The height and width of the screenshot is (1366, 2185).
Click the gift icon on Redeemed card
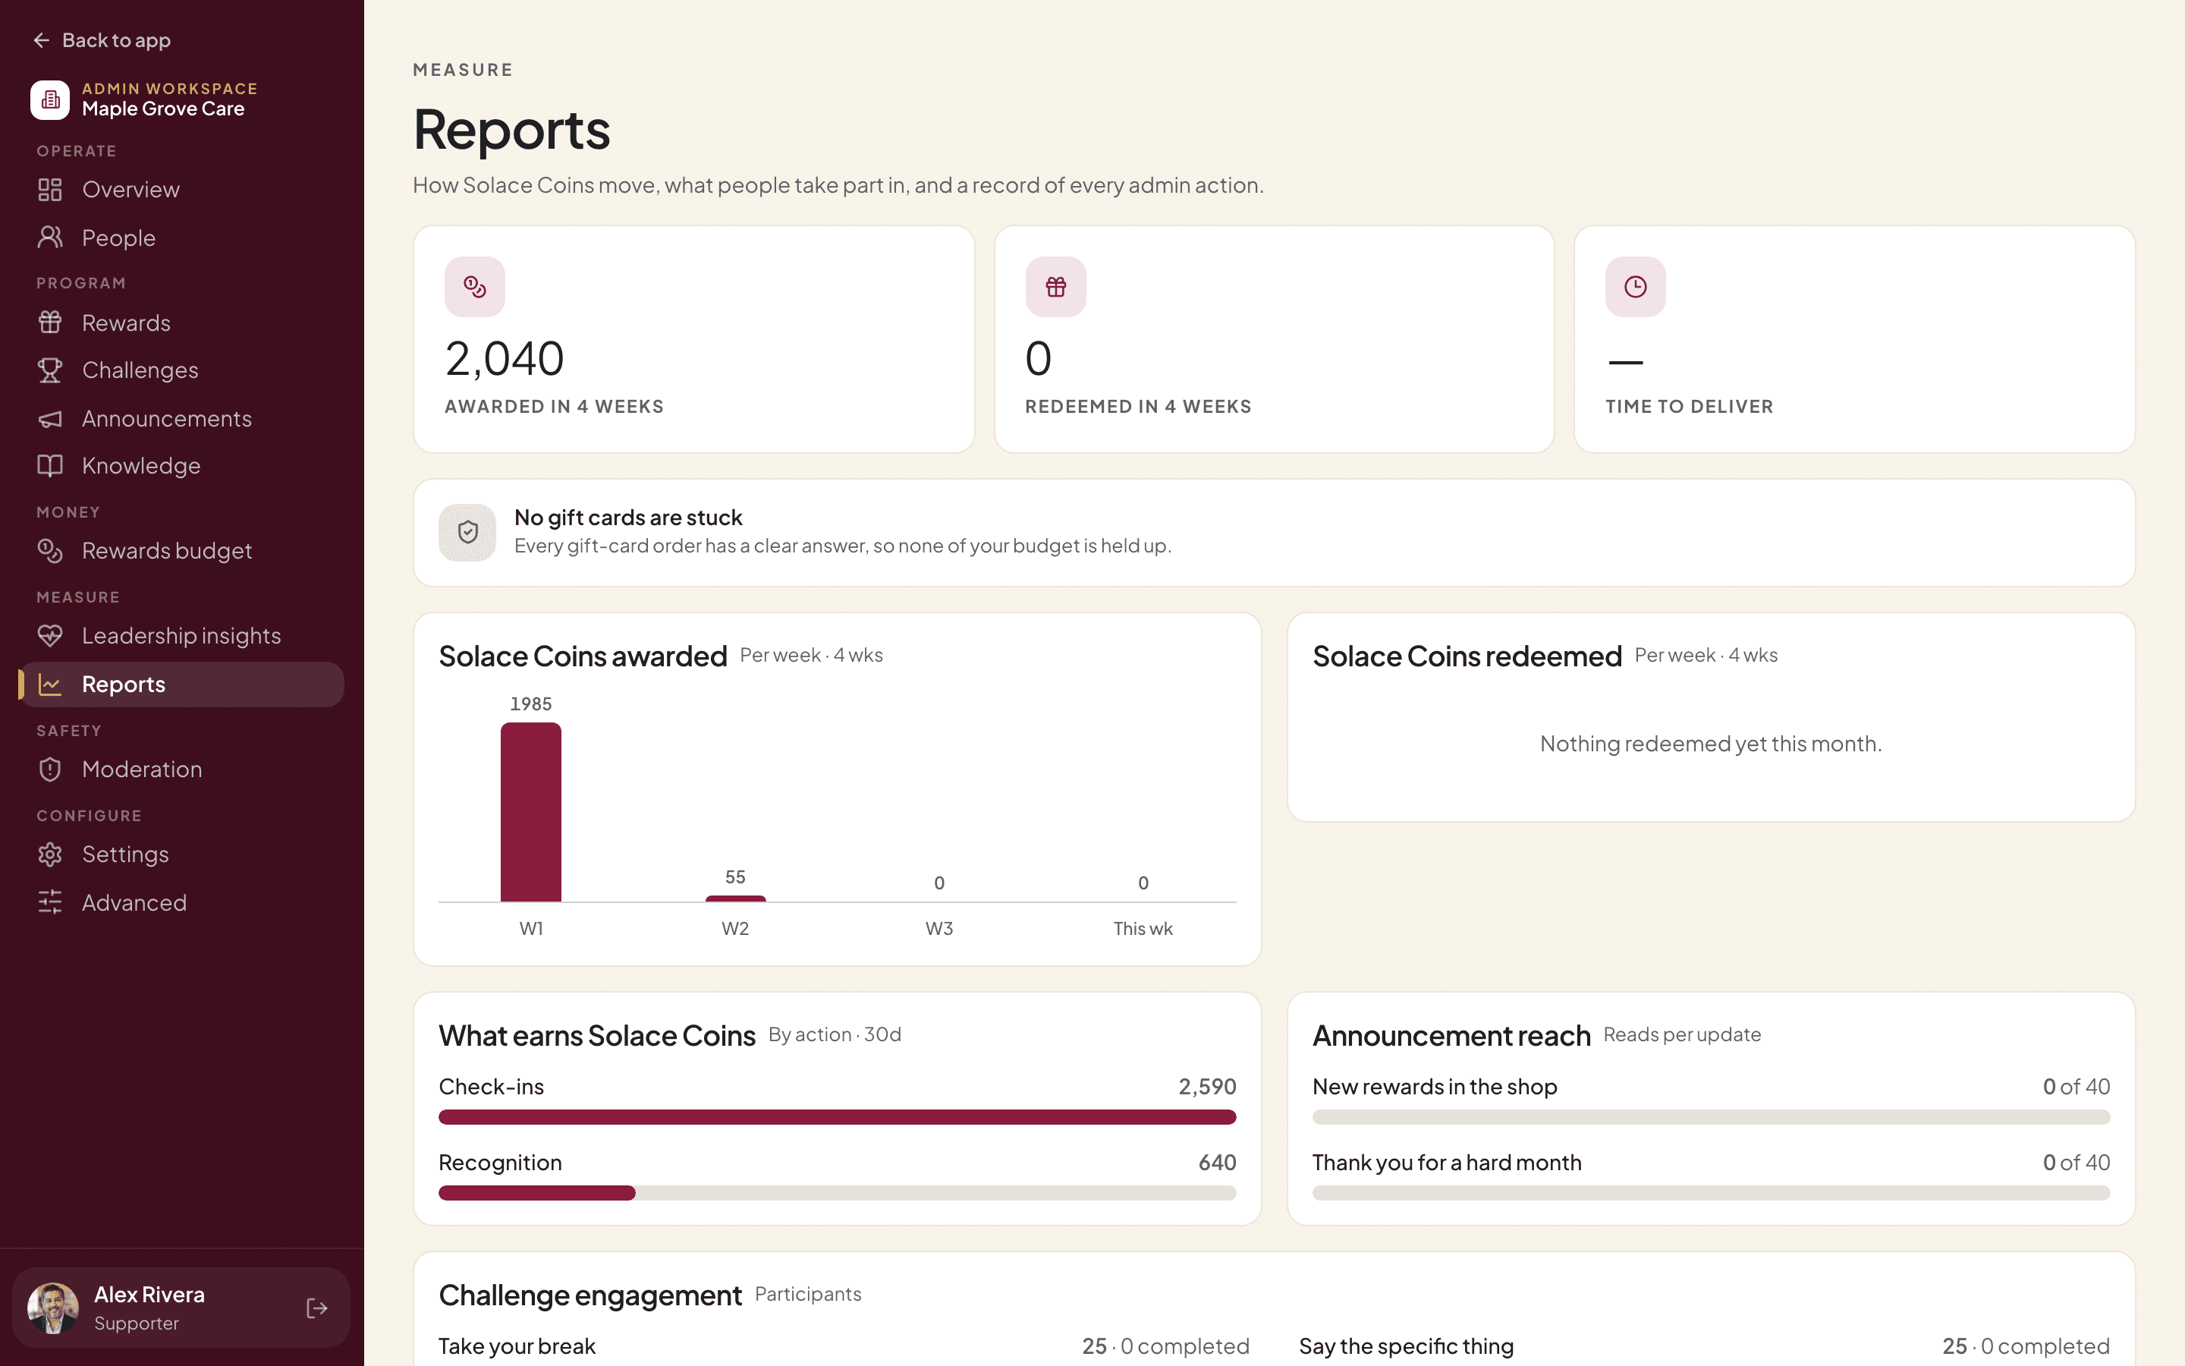point(1055,288)
